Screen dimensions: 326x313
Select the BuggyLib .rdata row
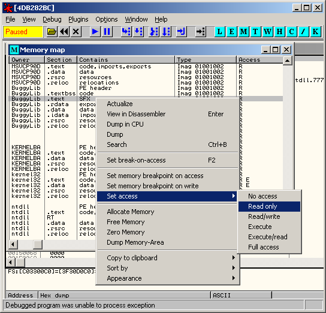[52, 104]
